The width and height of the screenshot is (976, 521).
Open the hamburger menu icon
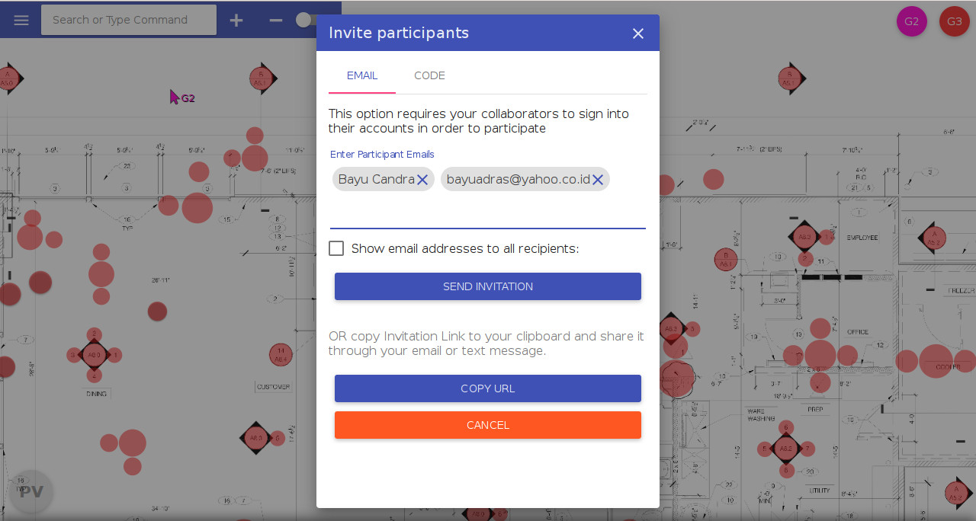(21, 20)
